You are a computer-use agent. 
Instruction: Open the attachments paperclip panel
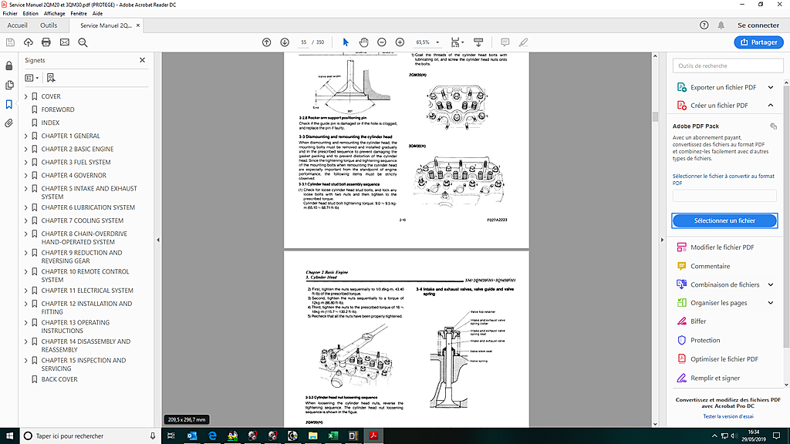click(9, 123)
